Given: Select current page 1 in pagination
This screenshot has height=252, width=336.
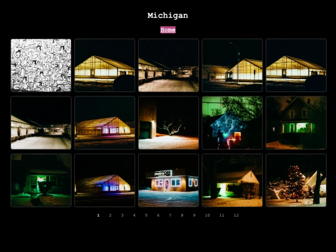Looking at the screenshot, I should click(98, 215).
